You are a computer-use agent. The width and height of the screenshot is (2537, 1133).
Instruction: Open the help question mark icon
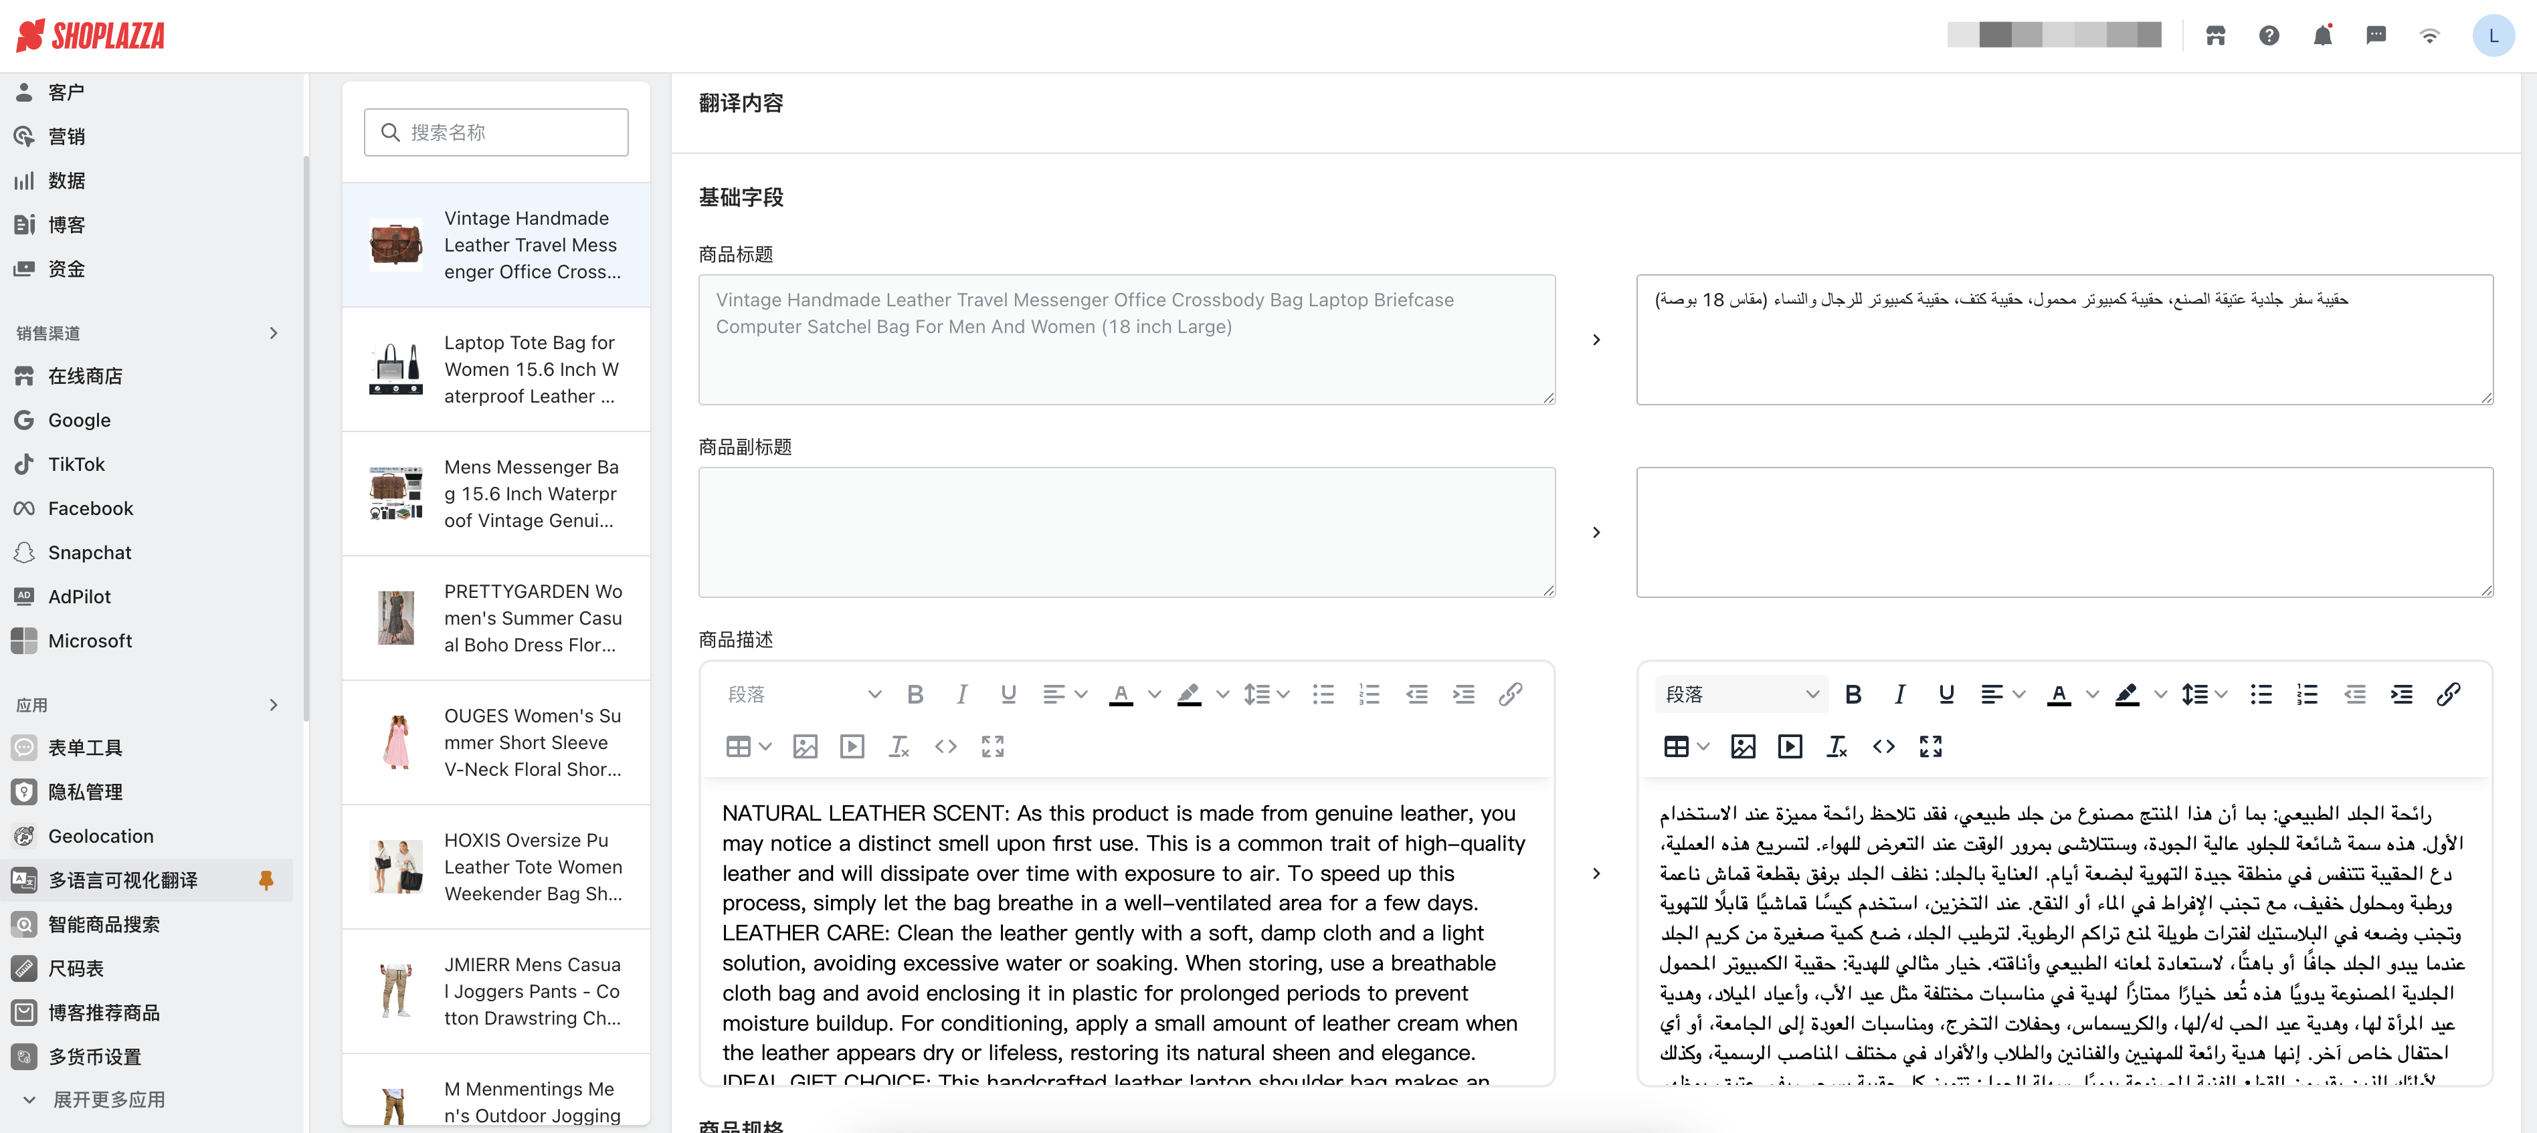(x=2268, y=36)
